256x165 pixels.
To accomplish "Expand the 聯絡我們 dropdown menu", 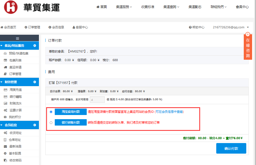I will tap(218, 7).
